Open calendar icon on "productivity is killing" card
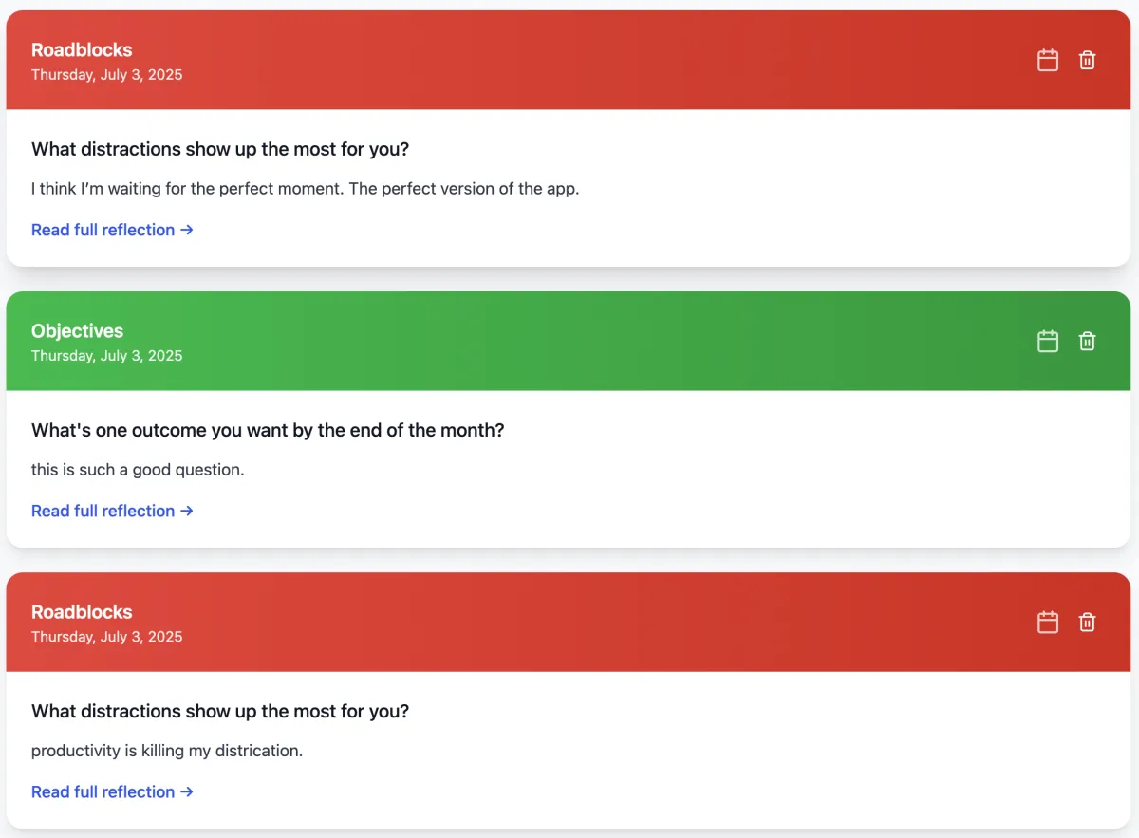Image resolution: width=1139 pixels, height=838 pixels. (x=1048, y=622)
